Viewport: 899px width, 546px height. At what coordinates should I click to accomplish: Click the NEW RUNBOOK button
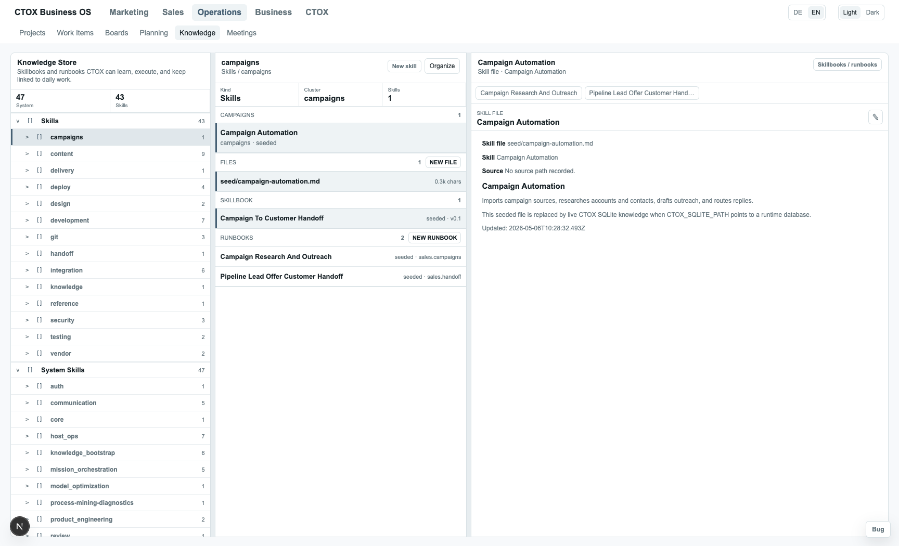click(434, 238)
